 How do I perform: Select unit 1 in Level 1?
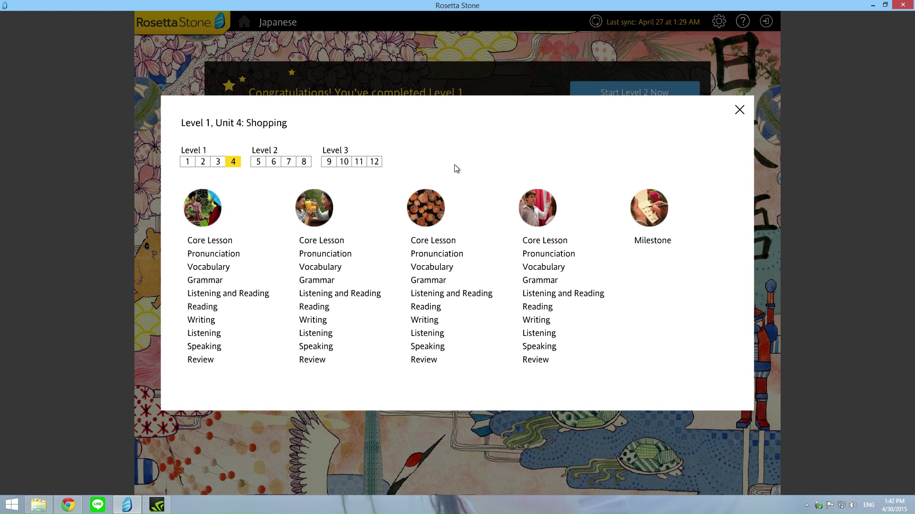tap(187, 162)
